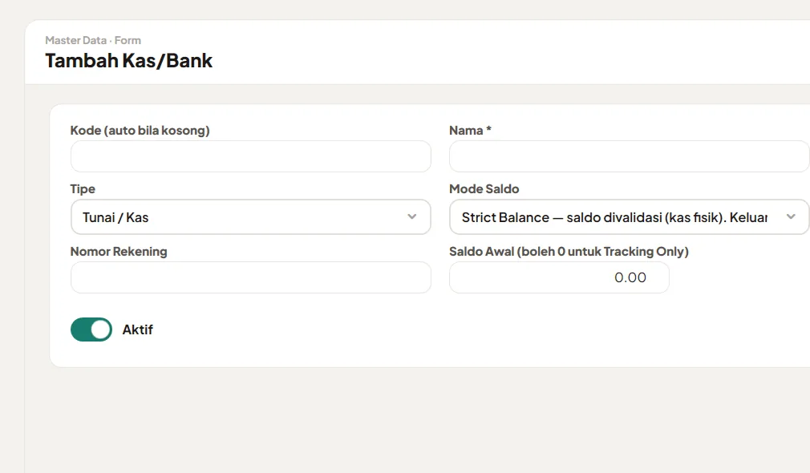Click the Mode Saldo label
The width and height of the screenshot is (810, 473).
pos(484,189)
